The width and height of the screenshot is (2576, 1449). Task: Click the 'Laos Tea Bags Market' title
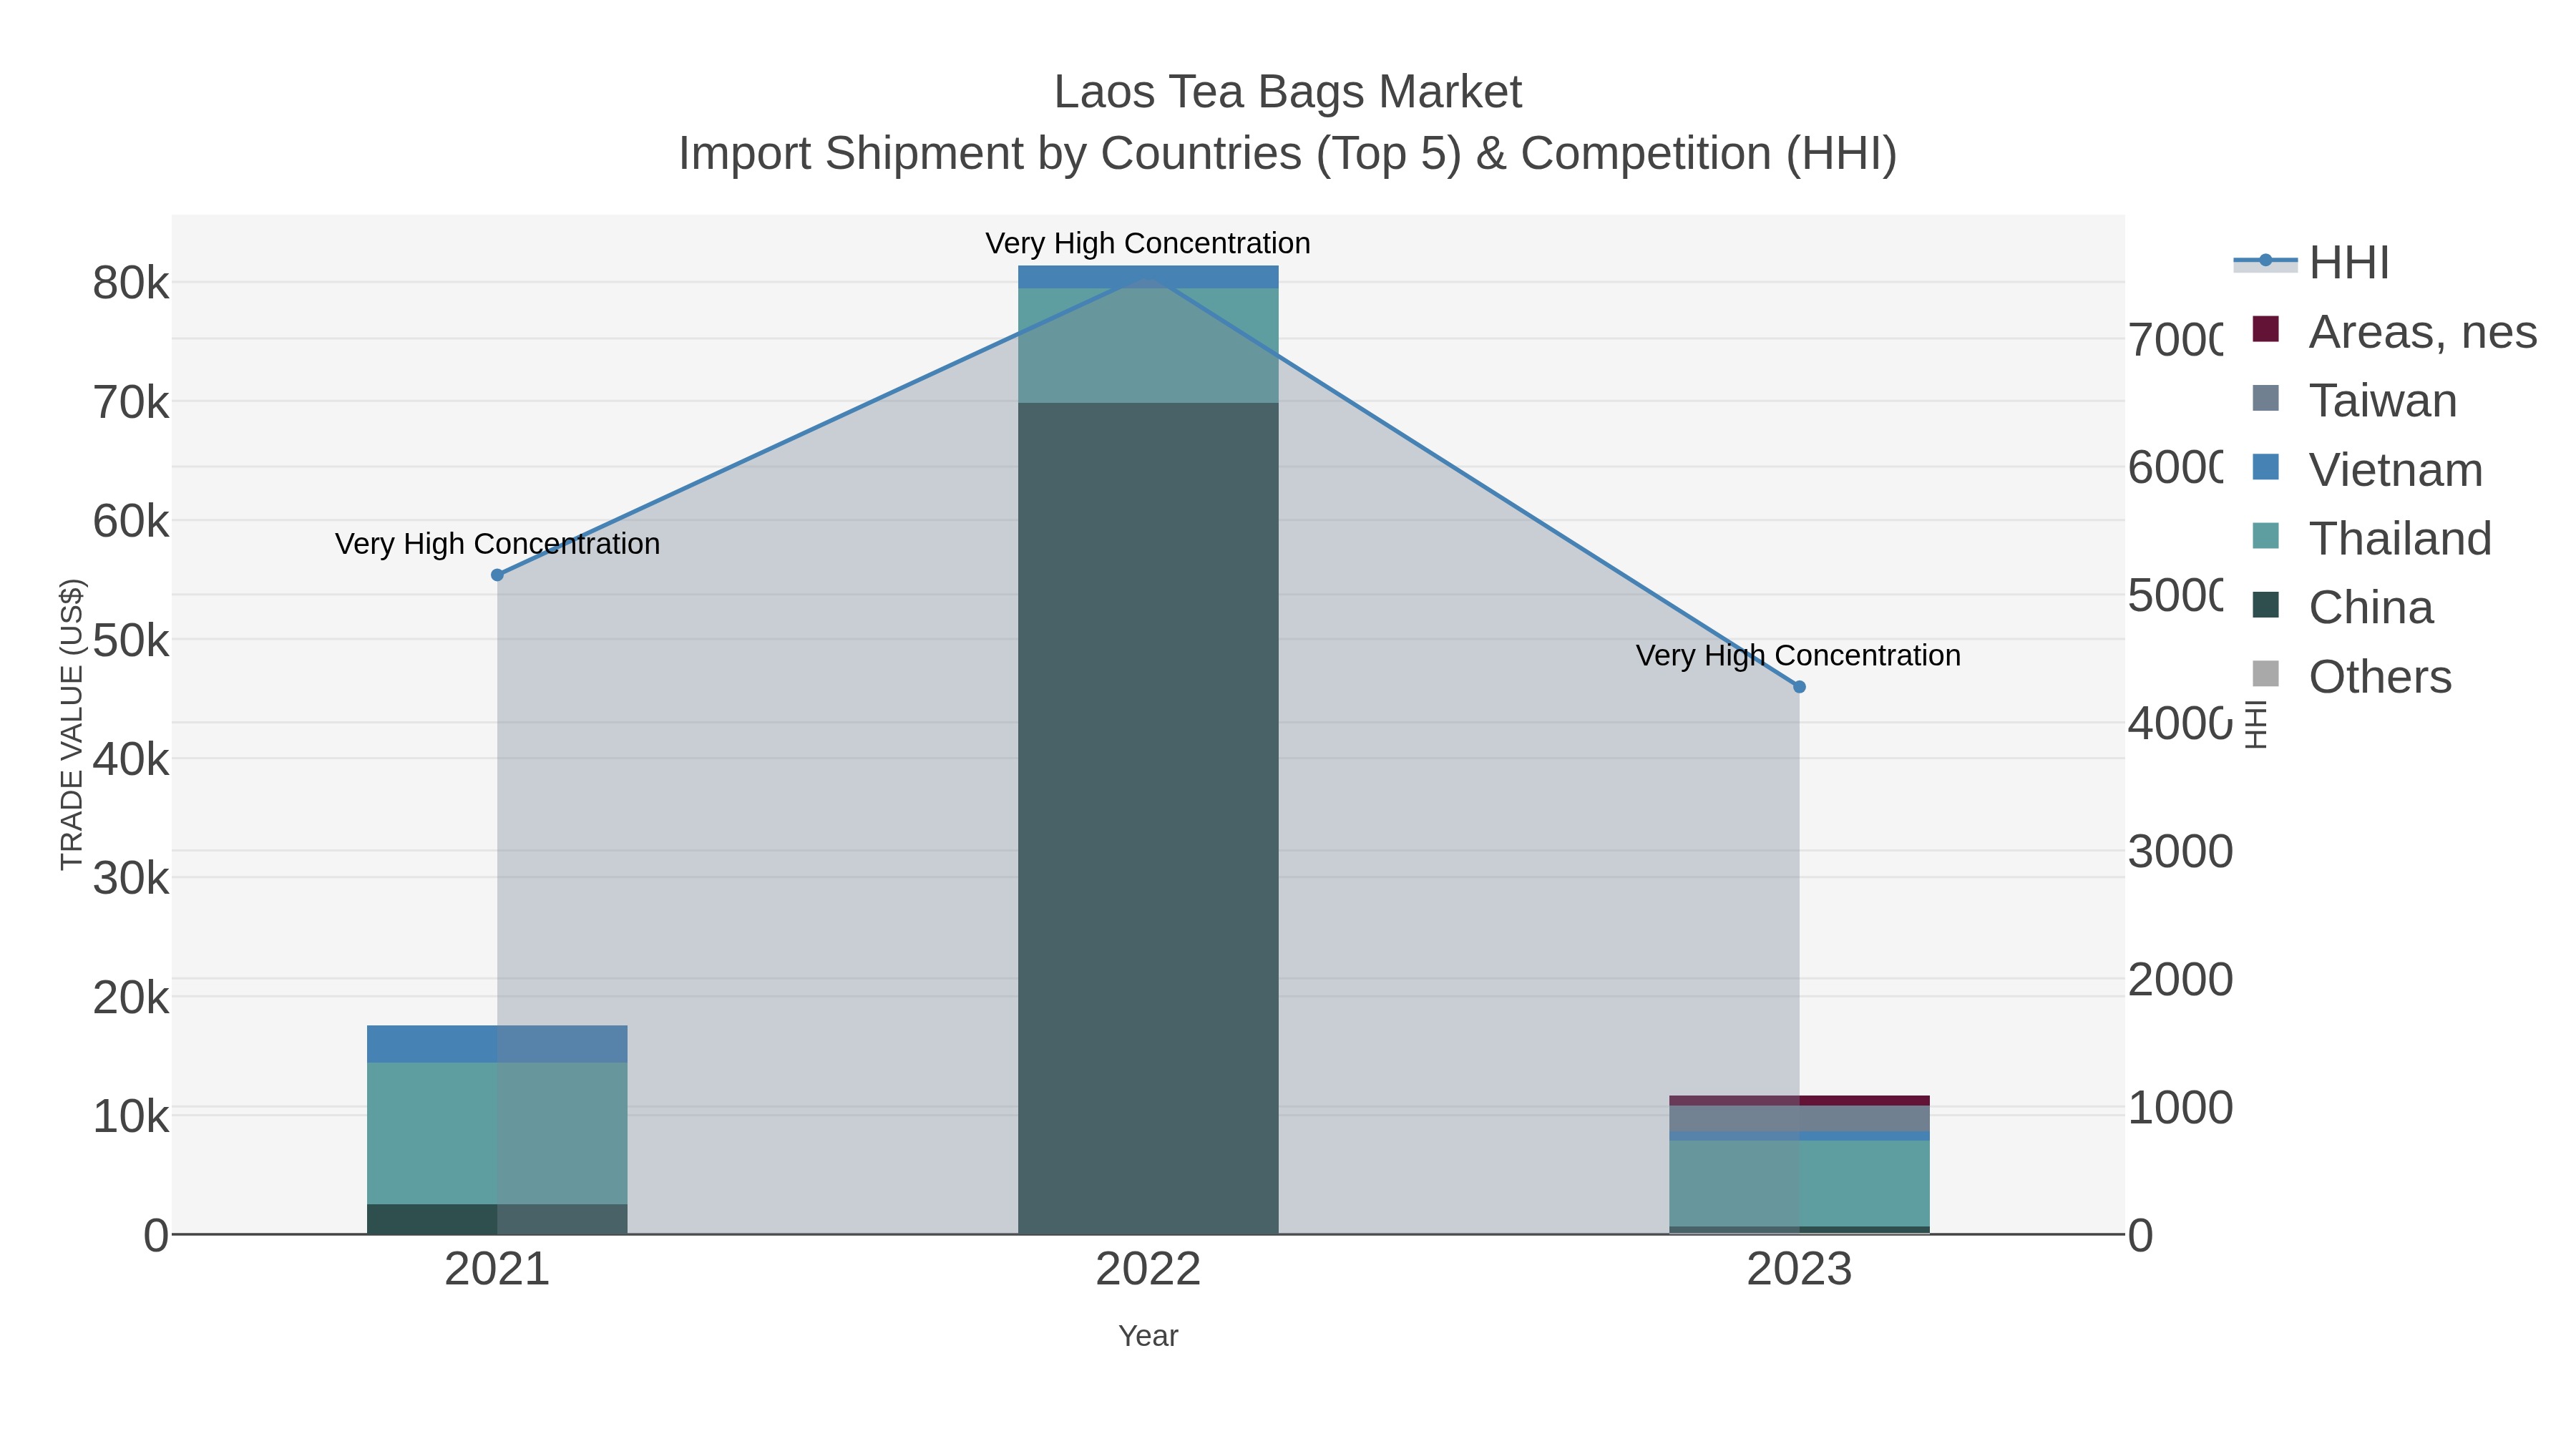pyautogui.click(x=1288, y=92)
